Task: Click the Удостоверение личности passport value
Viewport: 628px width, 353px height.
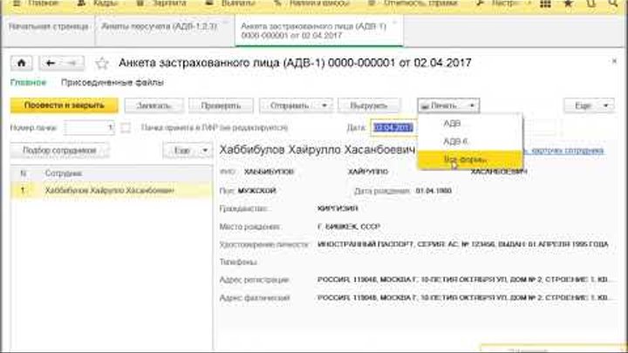Action: pyautogui.click(x=463, y=244)
